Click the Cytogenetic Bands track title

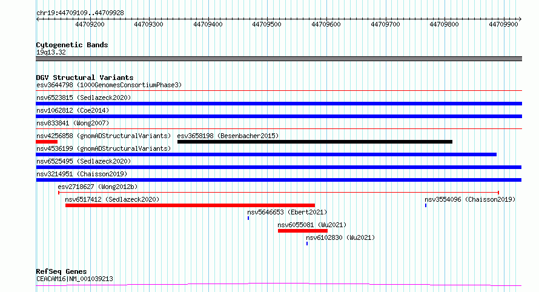coord(72,45)
